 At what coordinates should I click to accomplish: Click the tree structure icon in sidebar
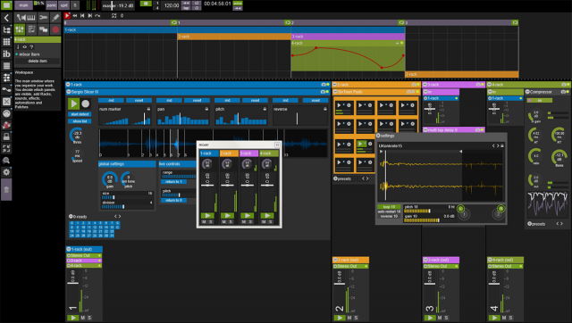click(6, 29)
